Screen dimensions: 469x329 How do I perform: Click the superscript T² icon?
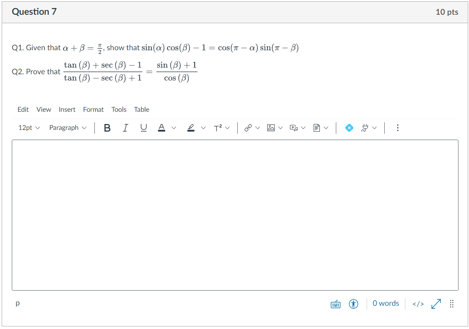[x=218, y=128]
